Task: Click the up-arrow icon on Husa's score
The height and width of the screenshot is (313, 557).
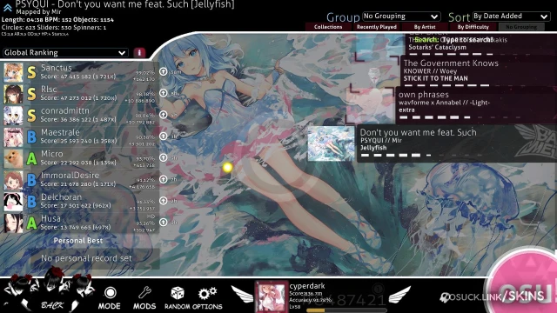Action: [x=163, y=223]
